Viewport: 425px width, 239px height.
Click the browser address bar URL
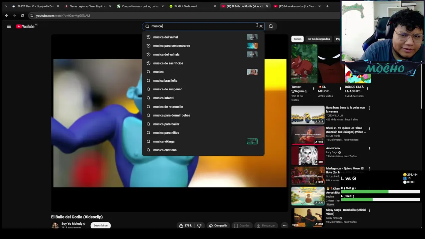pos(63,16)
